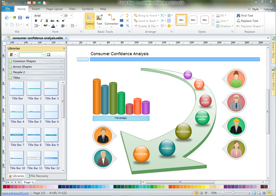Select the Select pointer tool

coord(90,21)
